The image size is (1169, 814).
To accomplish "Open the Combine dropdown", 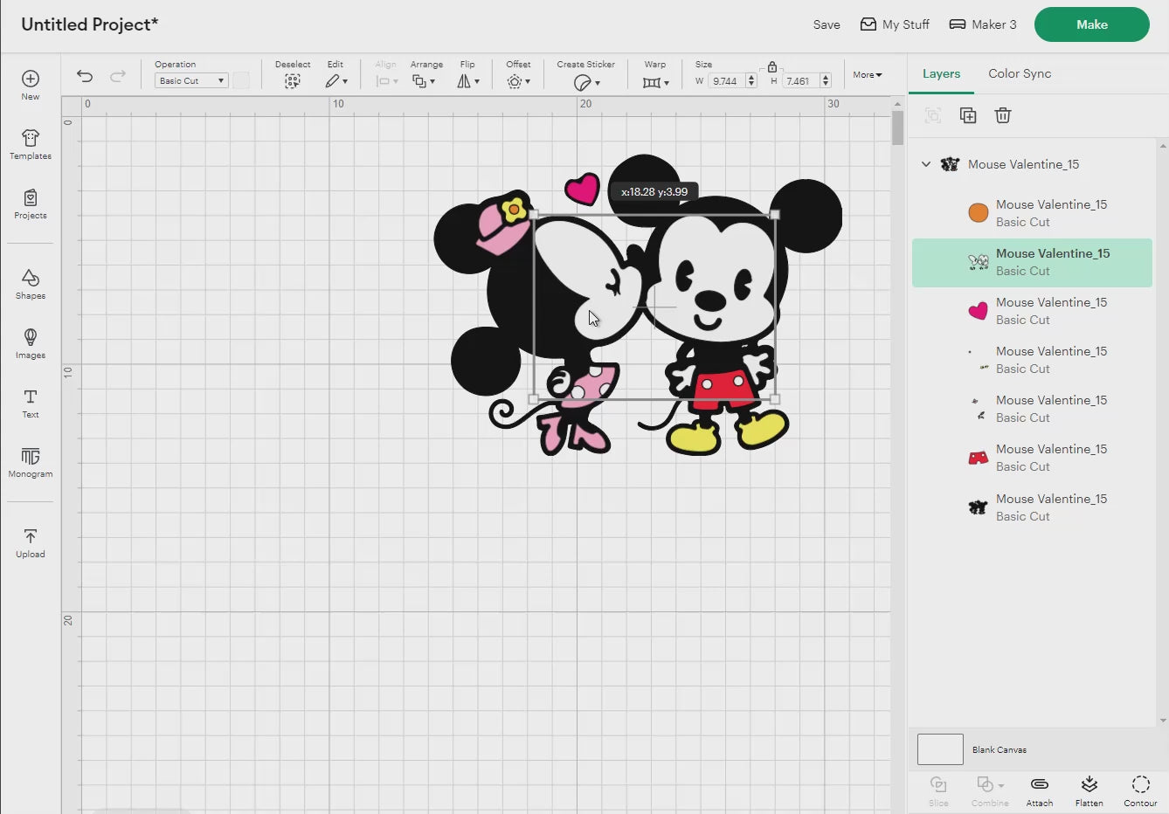I will pyautogui.click(x=990, y=791).
